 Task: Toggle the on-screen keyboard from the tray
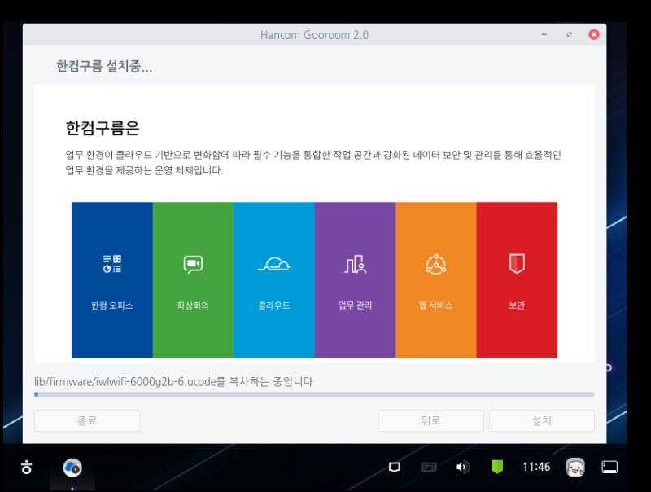click(x=426, y=467)
